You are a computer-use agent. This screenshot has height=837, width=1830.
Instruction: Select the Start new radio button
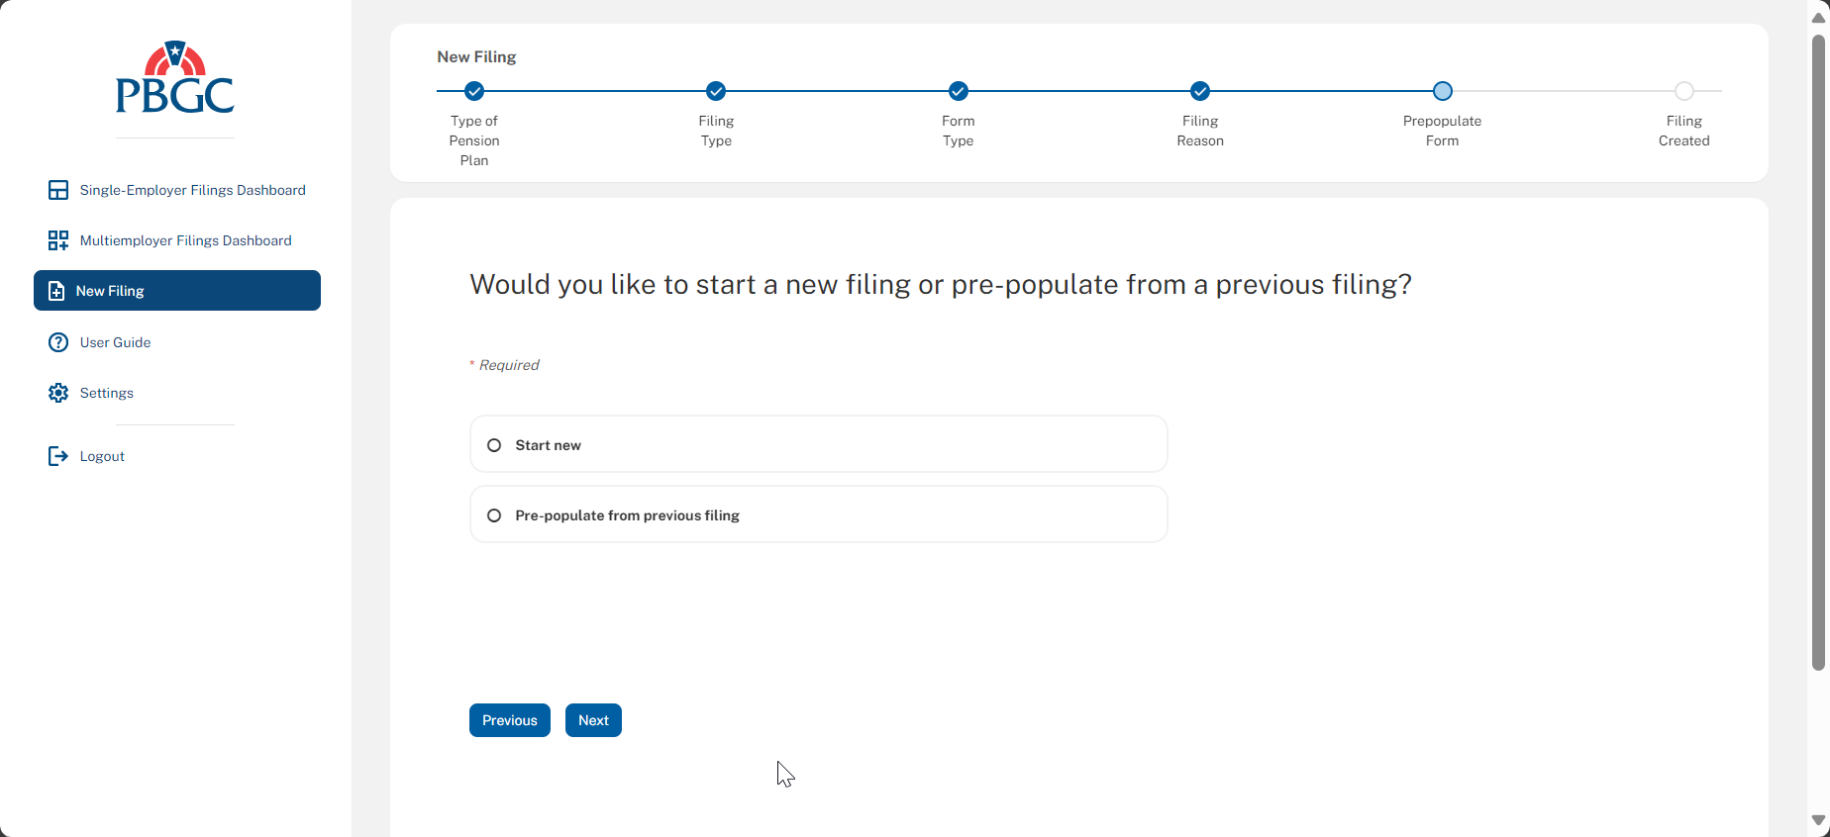494,445
